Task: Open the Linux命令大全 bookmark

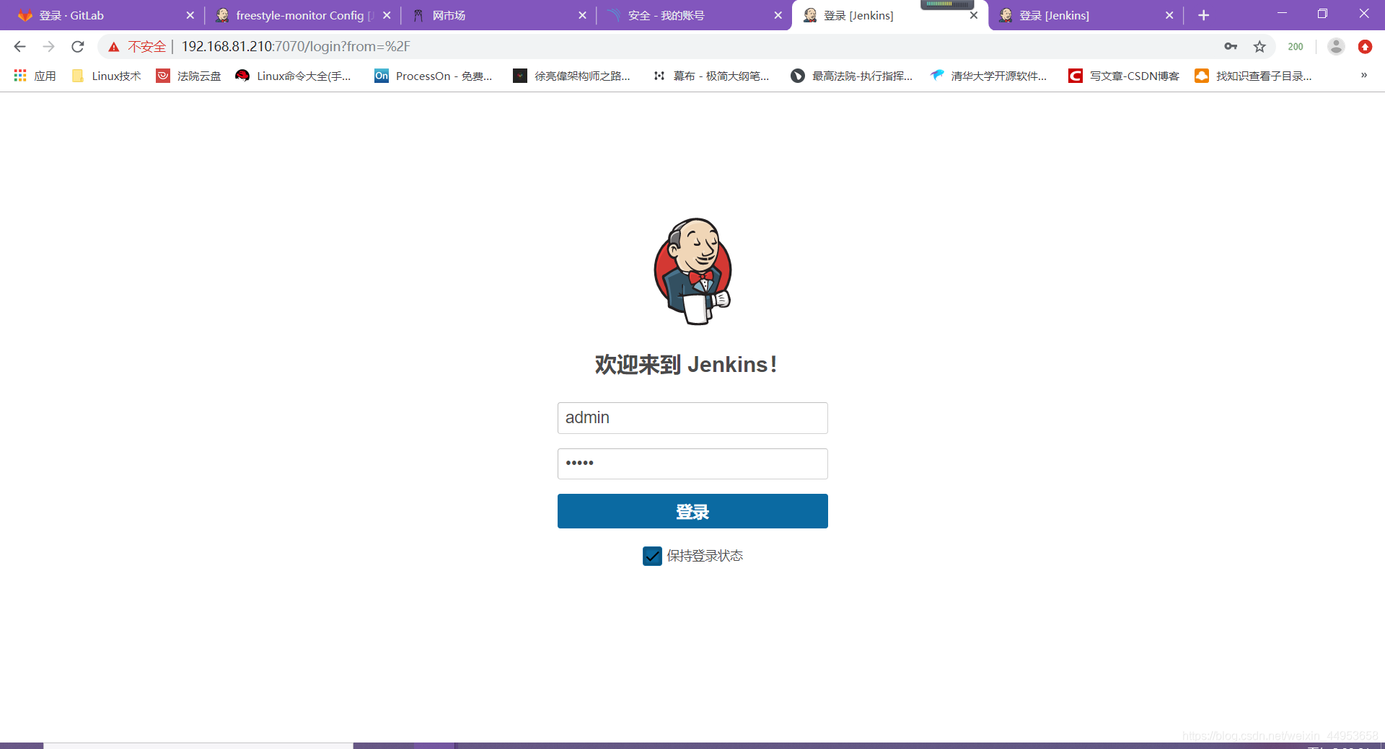Action: [x=294, y=76]
